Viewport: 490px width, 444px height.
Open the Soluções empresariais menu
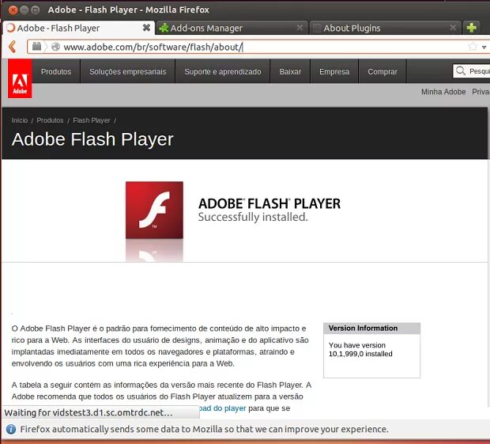pos(128,71)
